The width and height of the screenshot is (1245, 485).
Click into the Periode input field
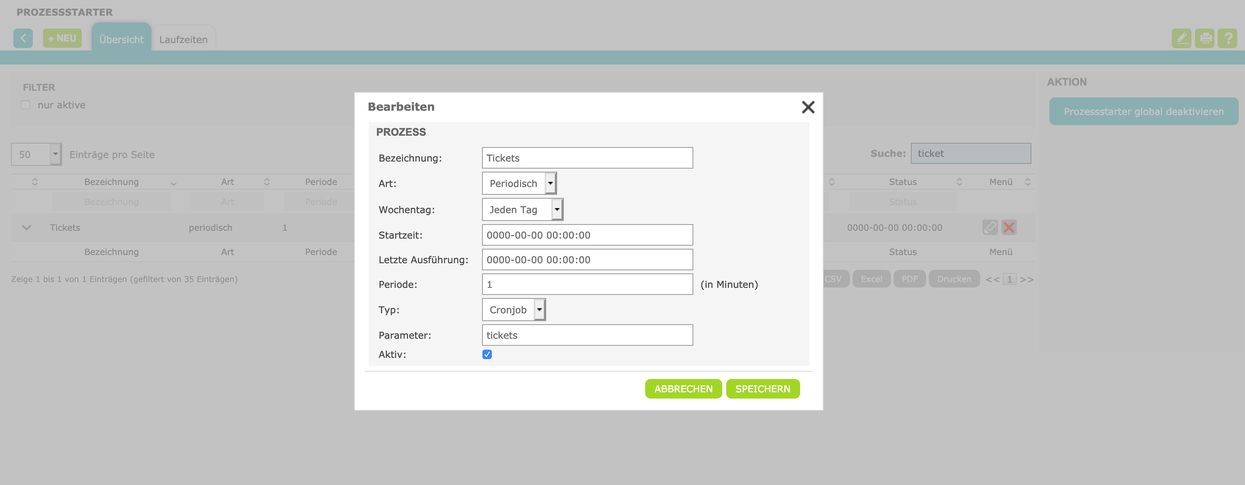[x=587, y=284]
